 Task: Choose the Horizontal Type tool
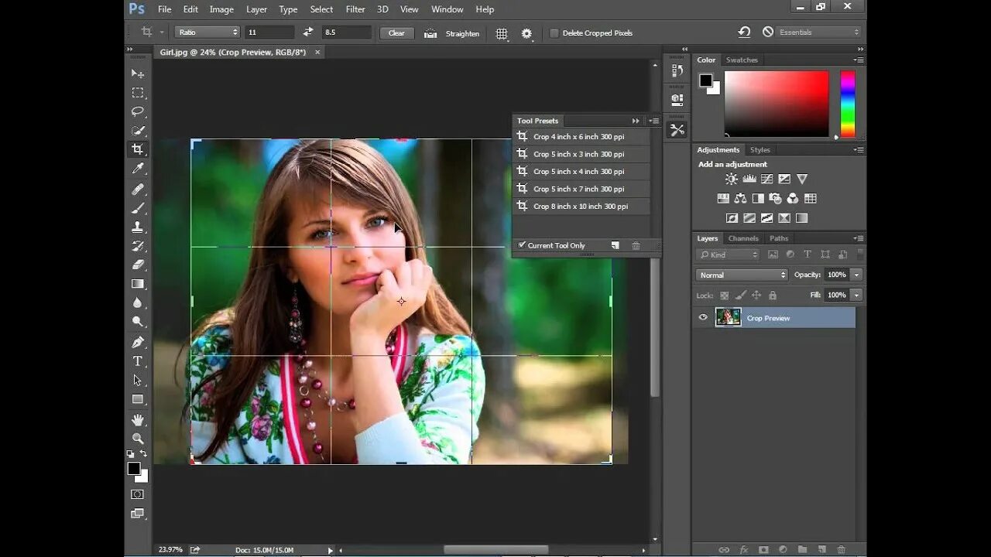click(138, 361)
